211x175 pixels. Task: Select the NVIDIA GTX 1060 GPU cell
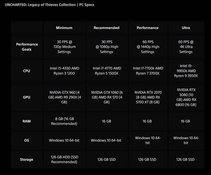tap(106, 97)
